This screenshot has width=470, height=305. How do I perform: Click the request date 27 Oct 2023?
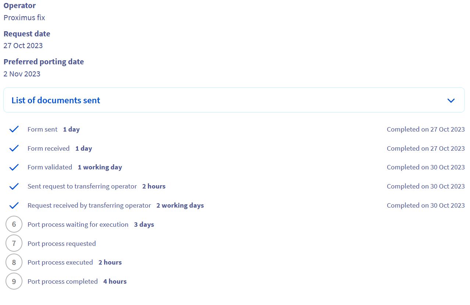[x=23, y=46]
